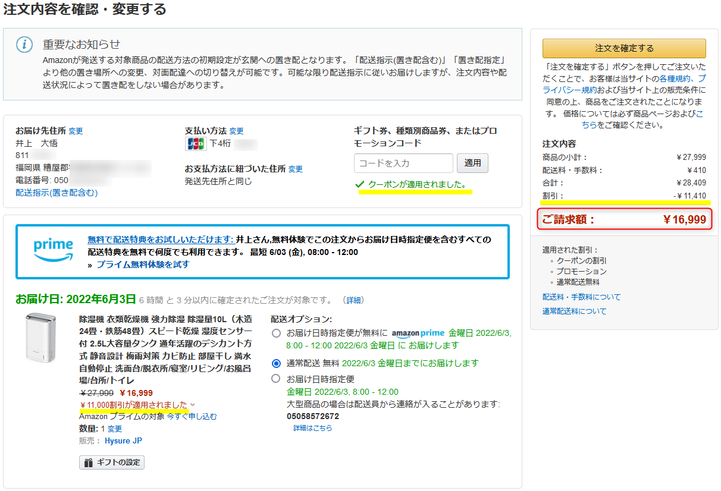Image resolution: width=721 pixels, height=491 pixels.
Task: Click the JCB card logo icon
Action: [196, 143]
